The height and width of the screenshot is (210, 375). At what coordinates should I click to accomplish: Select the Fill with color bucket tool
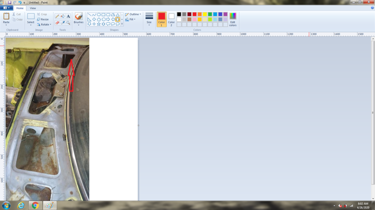point(63,16)
